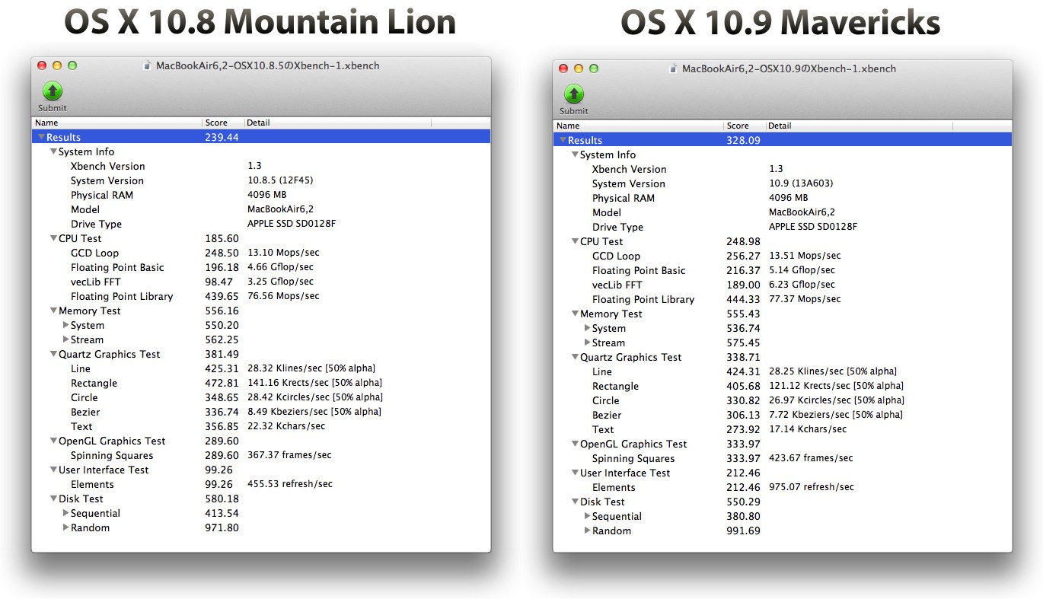Click the detail text 77.37 Mops/sec

coord(805,299)
